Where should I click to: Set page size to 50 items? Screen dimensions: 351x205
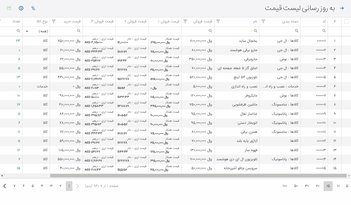click(x=296, y=186)
